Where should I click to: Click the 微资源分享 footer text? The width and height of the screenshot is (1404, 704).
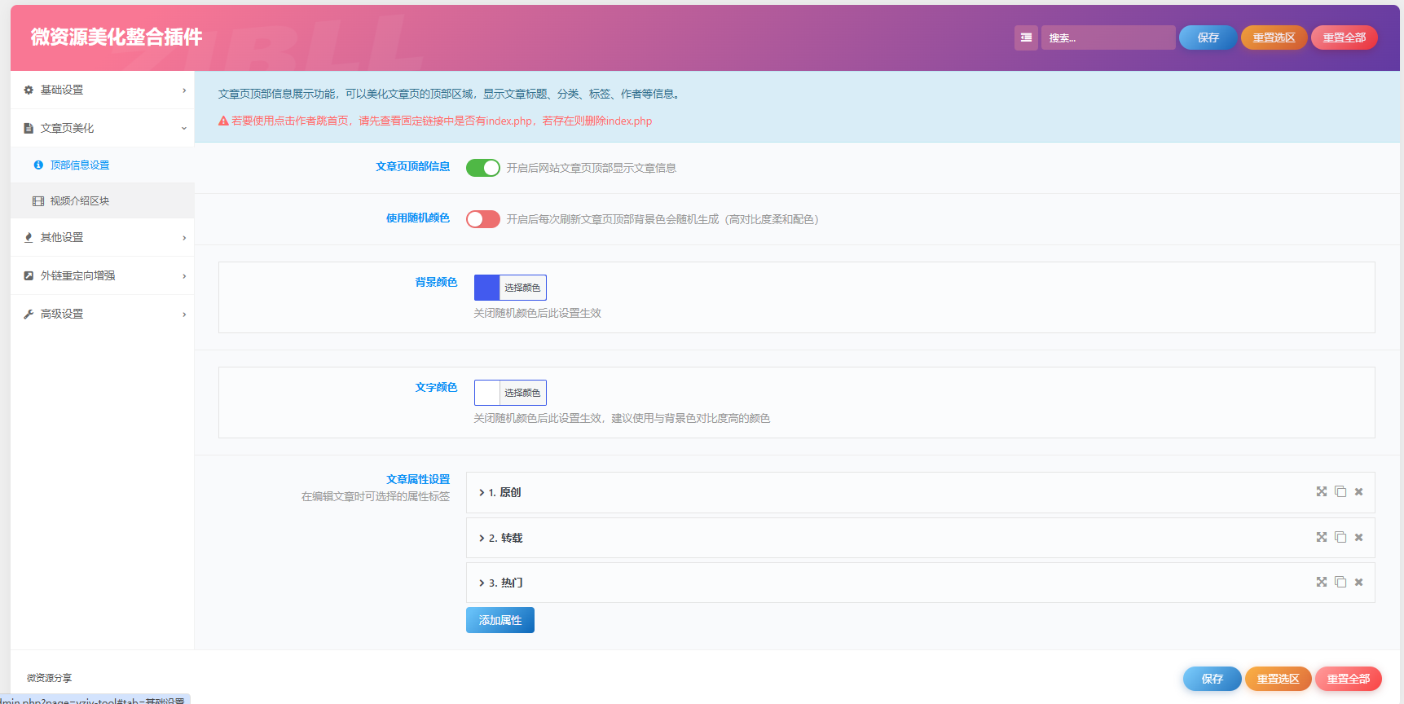point(49,678)
